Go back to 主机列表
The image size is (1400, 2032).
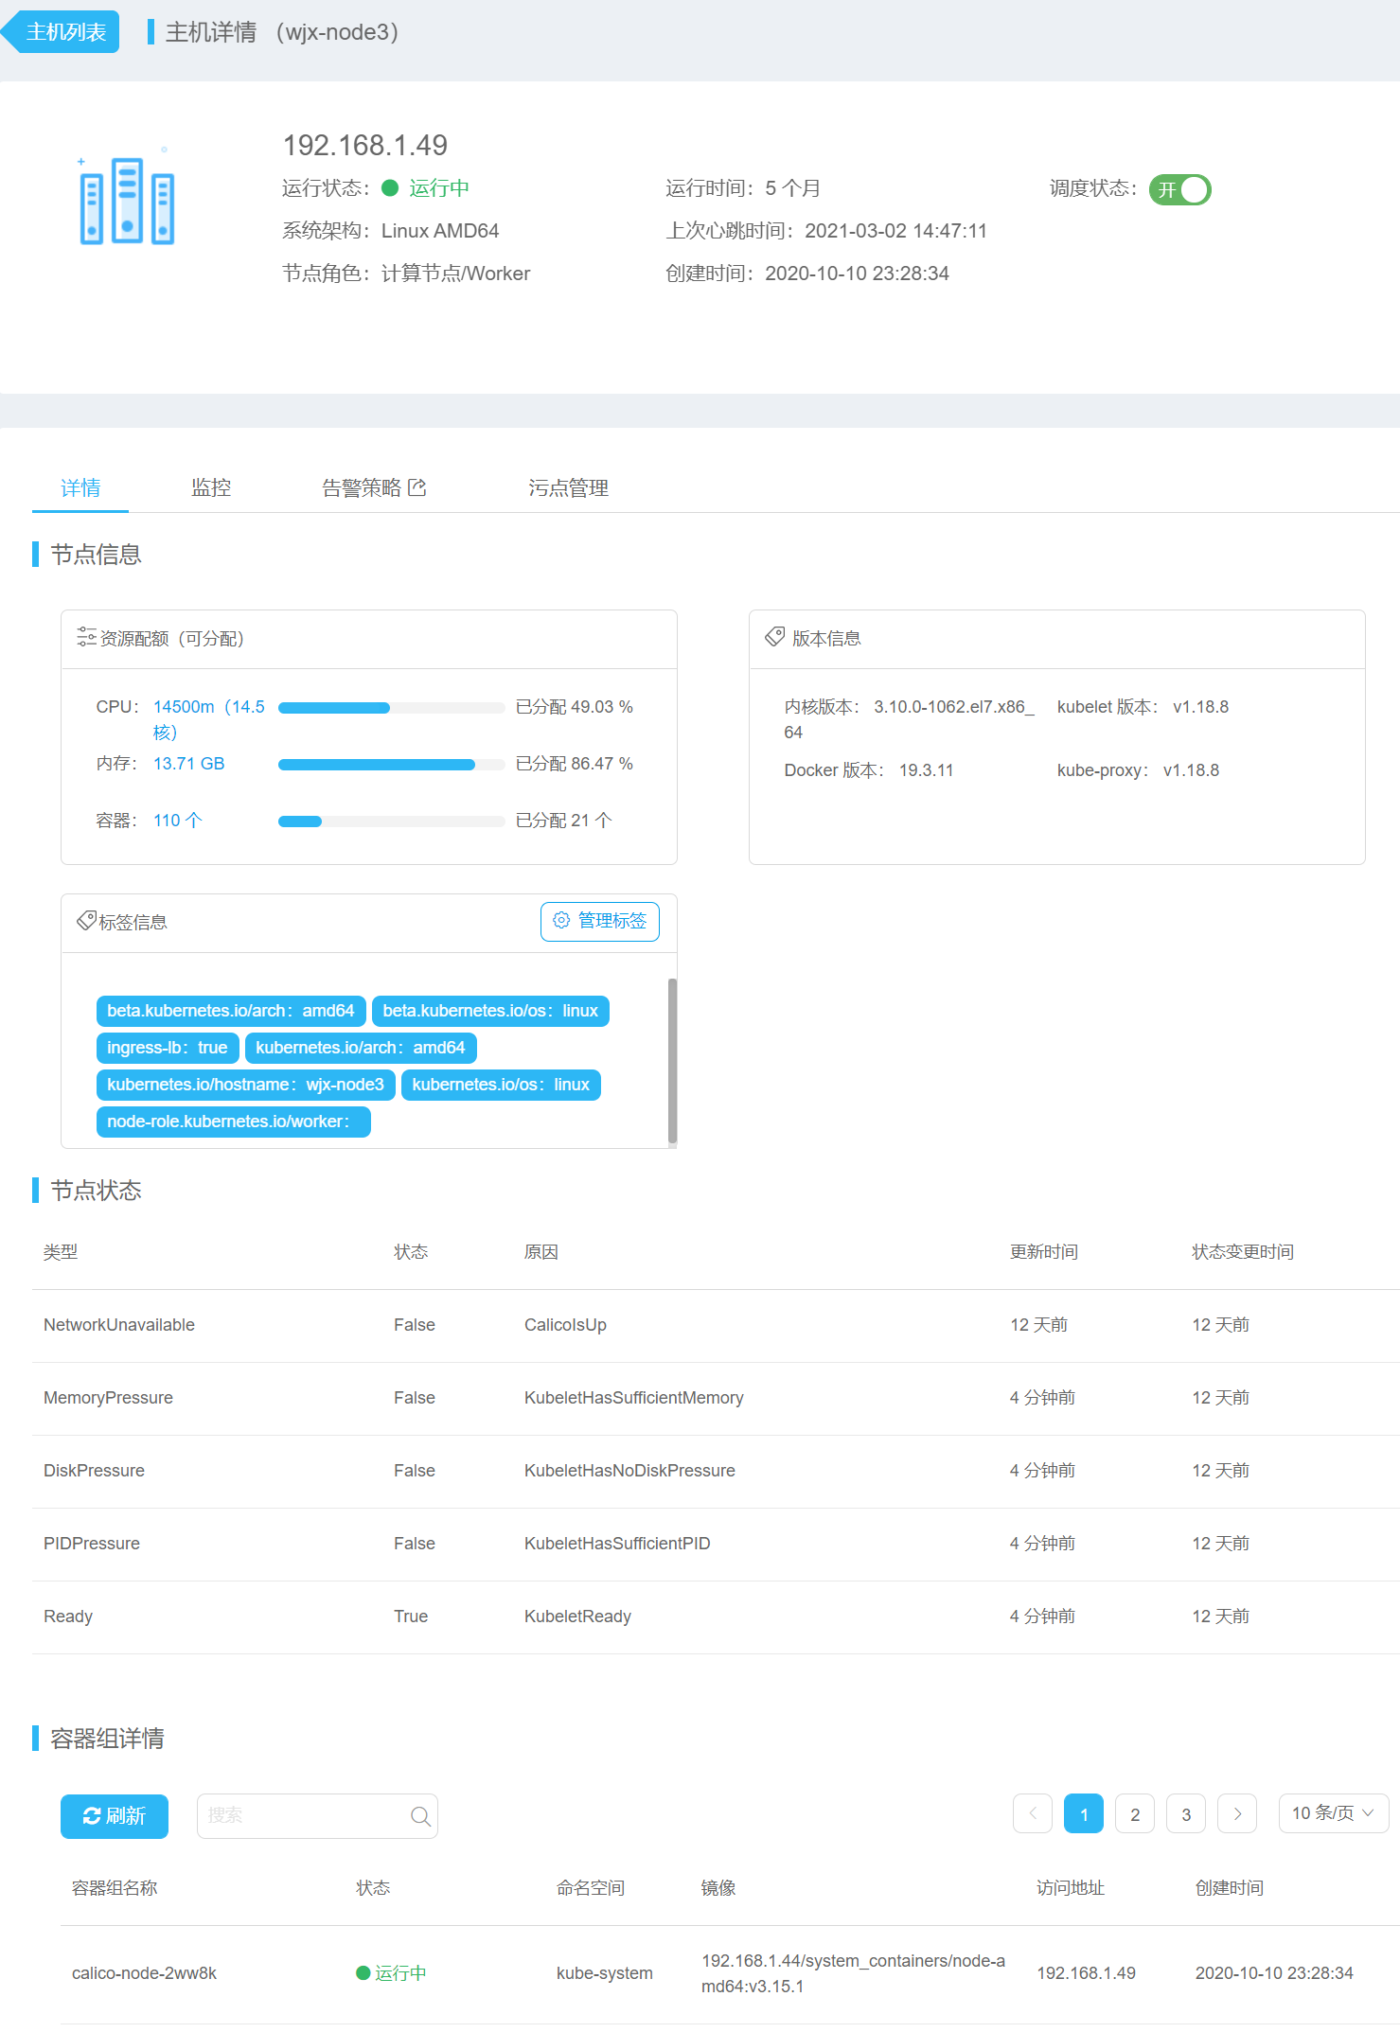63,32
